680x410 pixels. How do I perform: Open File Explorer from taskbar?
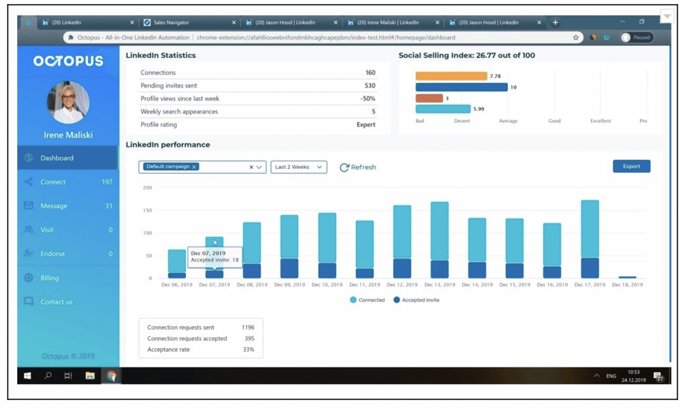(90, 375)
